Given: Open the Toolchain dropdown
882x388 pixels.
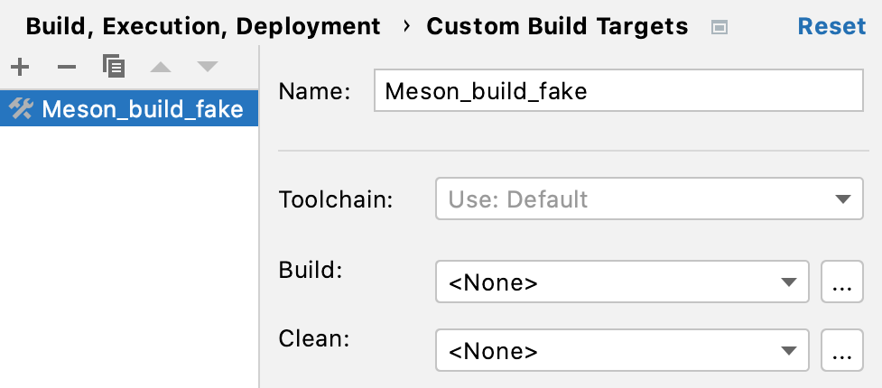Looking at the screenshot, I should 648,199.
